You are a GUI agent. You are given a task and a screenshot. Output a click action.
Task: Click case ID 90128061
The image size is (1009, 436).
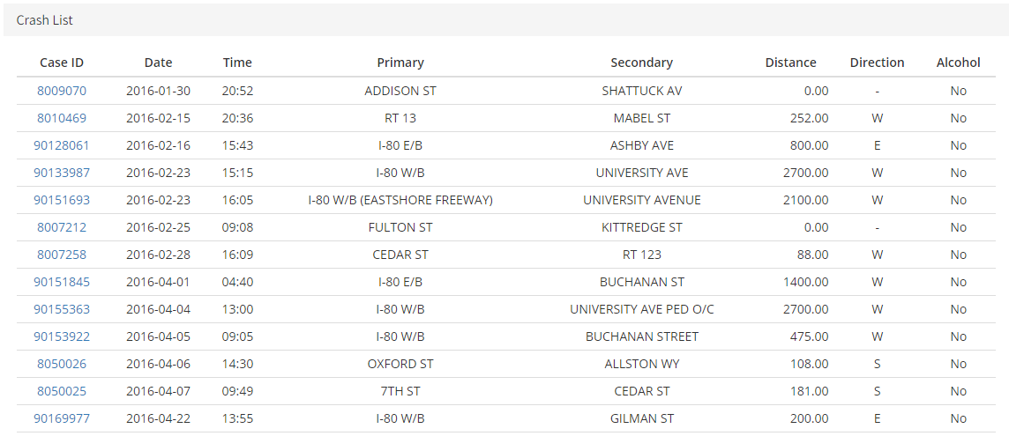click(x=62, y=145)
